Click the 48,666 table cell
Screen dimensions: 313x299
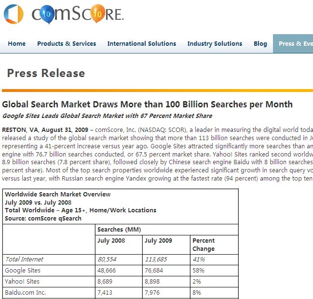119,271
